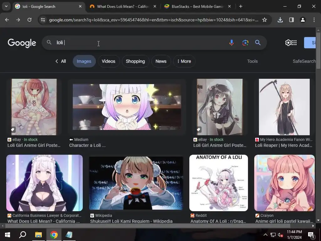Screen dimensions: 321x241
Task: Open the Windows Start menu
Action: tap(8, 235)
